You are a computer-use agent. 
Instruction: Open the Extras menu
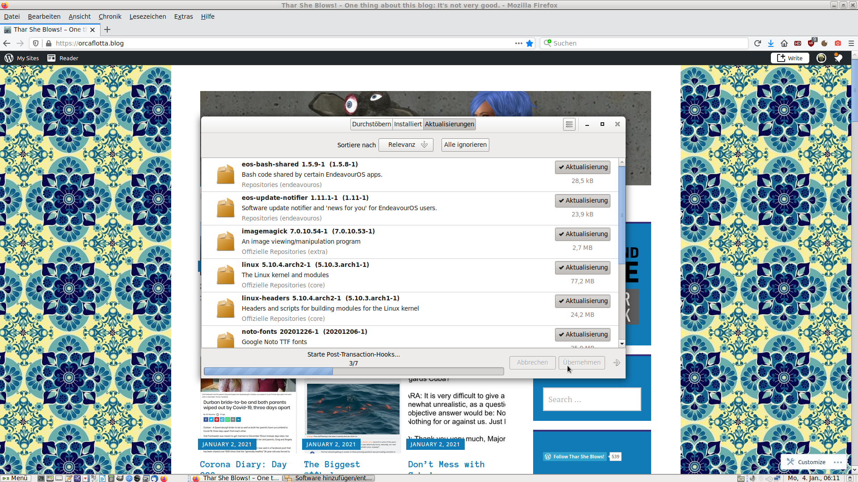[x=183, y=17]
